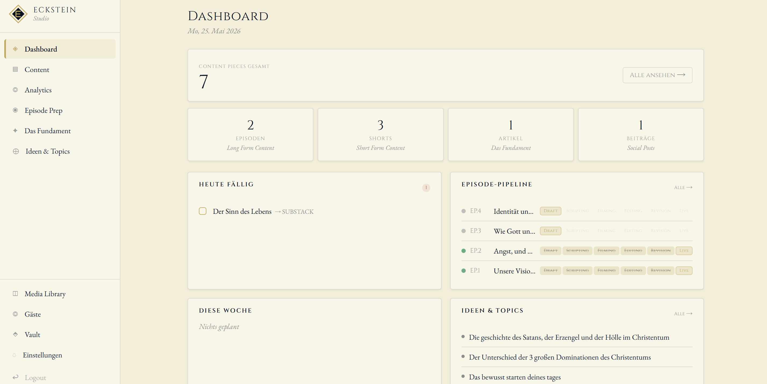Select Draft stage badge for EP.4

point(550,211)
